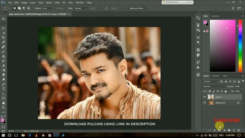Screen dimensions: 245x138
Task: Expand the Fill slider dropdown arrow
Action: click(242, 91)
